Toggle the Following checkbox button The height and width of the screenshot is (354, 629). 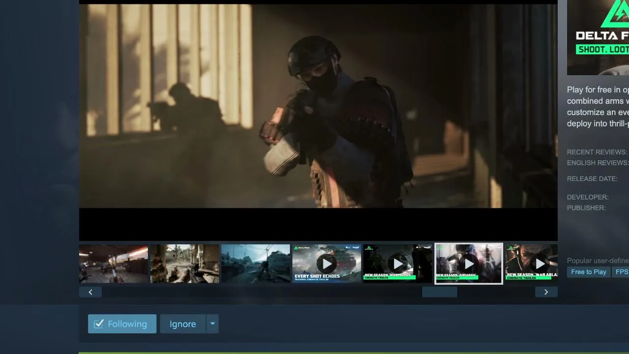[x=122, y=324]
